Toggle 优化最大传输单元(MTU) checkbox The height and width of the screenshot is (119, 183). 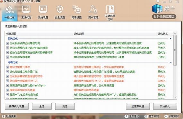[x=7, y=81]
